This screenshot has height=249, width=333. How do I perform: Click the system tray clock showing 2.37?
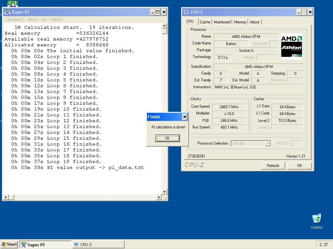point(324,244)
